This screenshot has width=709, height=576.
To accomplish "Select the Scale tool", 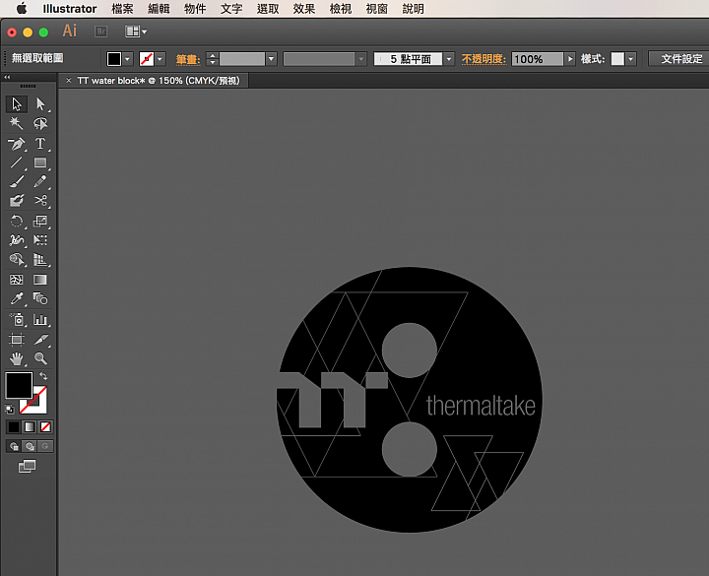I will pos(40,221).
